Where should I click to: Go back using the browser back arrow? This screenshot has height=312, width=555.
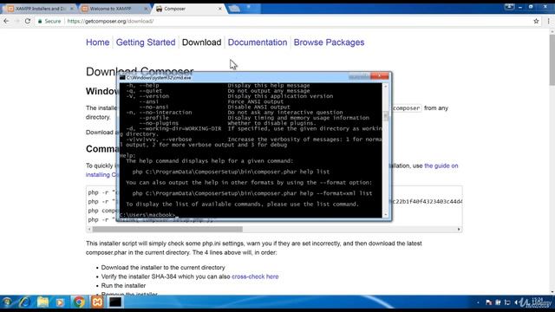tap(6, 21)
